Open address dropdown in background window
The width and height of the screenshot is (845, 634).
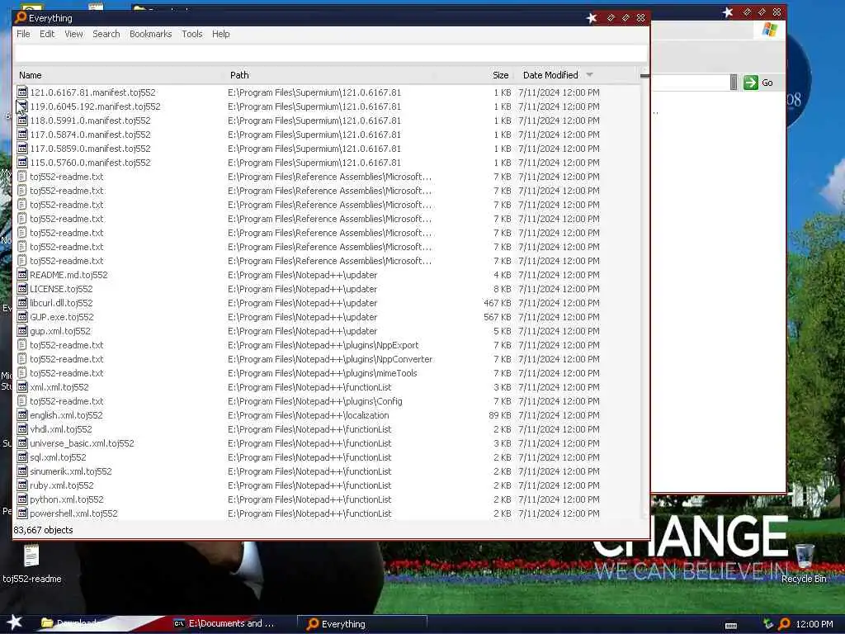click(x=734, y=83)
